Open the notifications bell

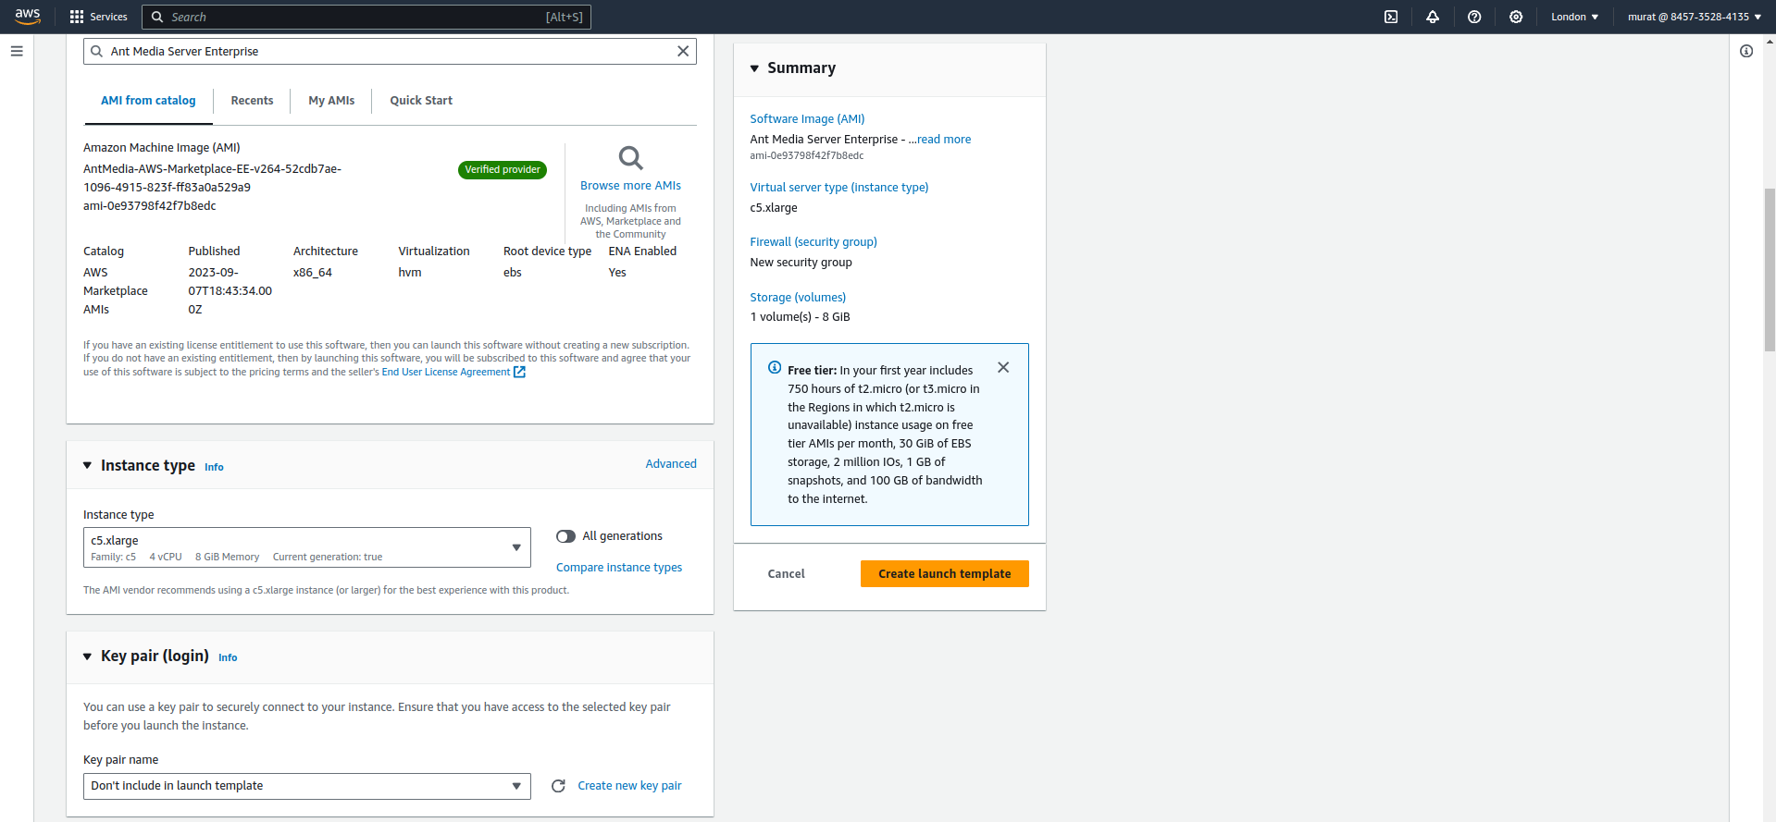click(x=1433, y=17)
